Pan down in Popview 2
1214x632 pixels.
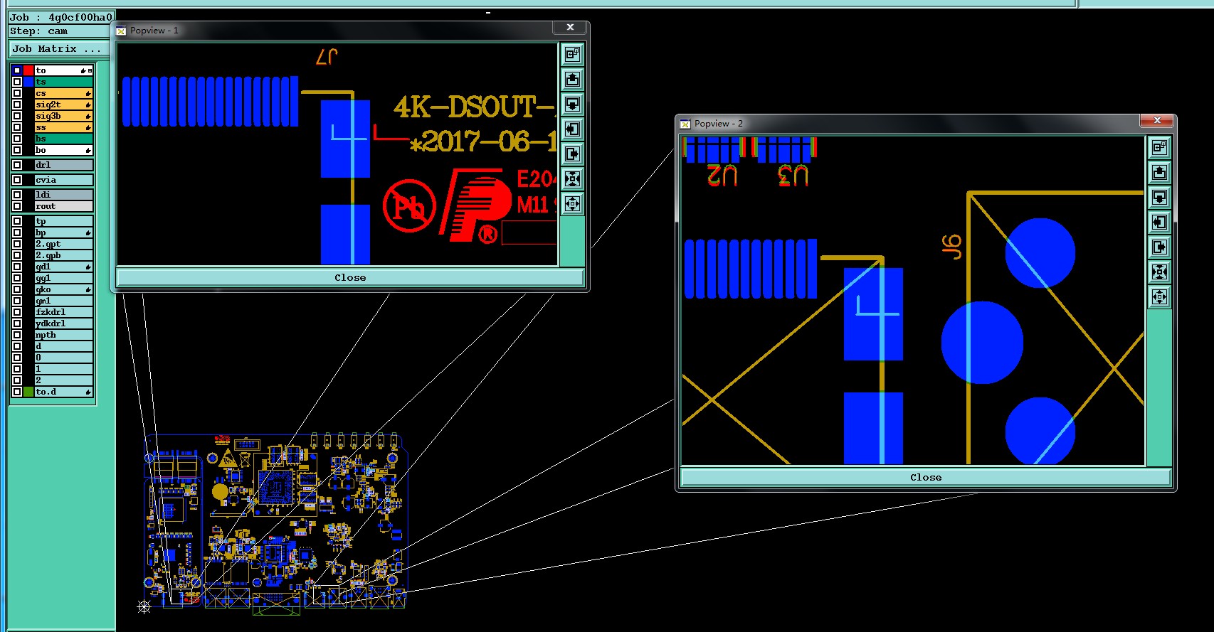coord(1159,197)
